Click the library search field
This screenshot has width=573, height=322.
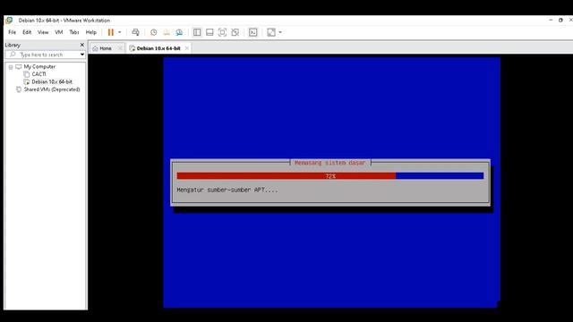[46, 55]
